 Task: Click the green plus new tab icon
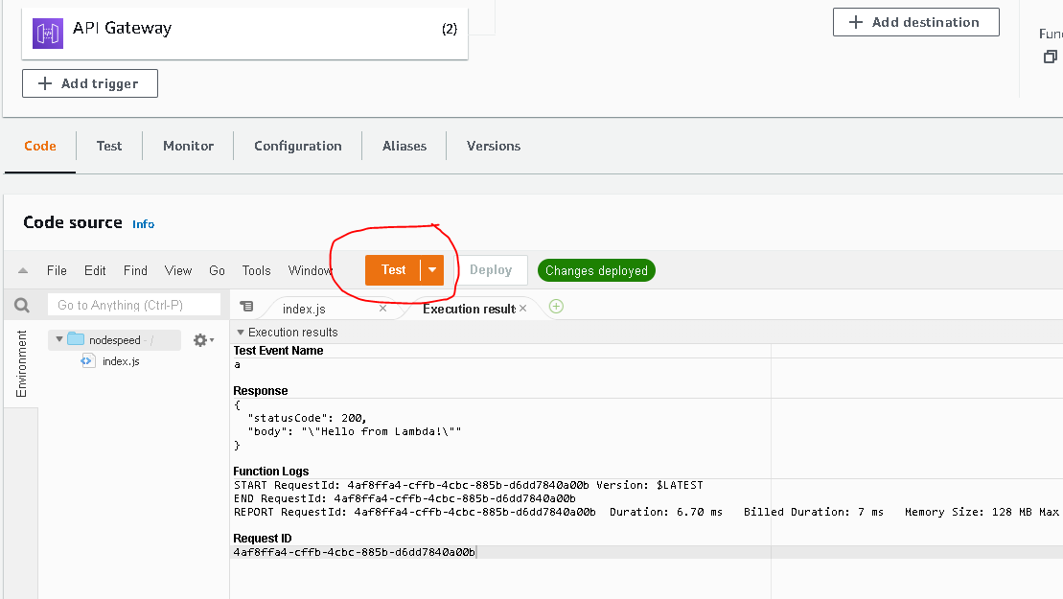tap(556, 307)
